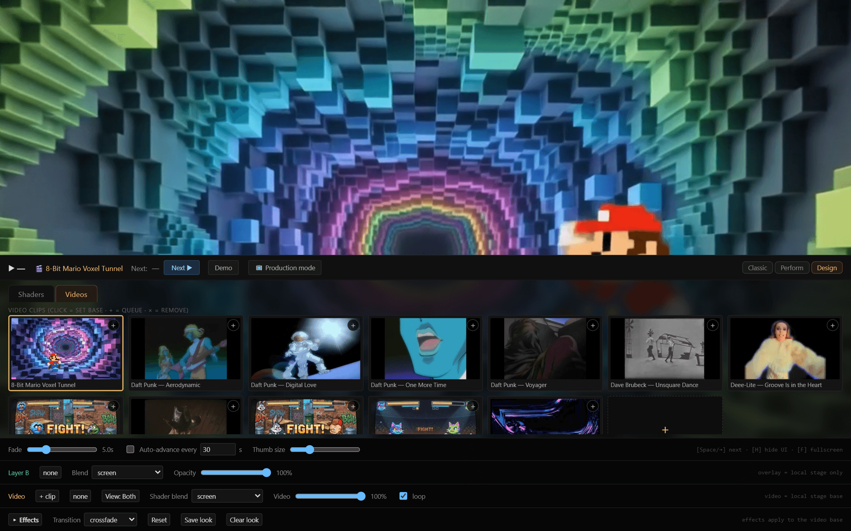Click the play icon beside the clip title
Screen dimensions: 851x531
[11, 268]
